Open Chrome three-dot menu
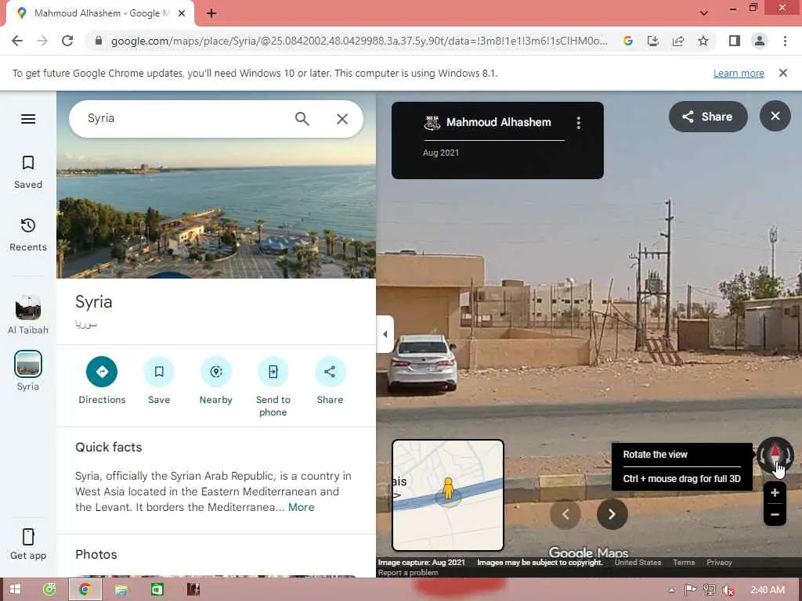The image size is (802, 601). [785, 41]
